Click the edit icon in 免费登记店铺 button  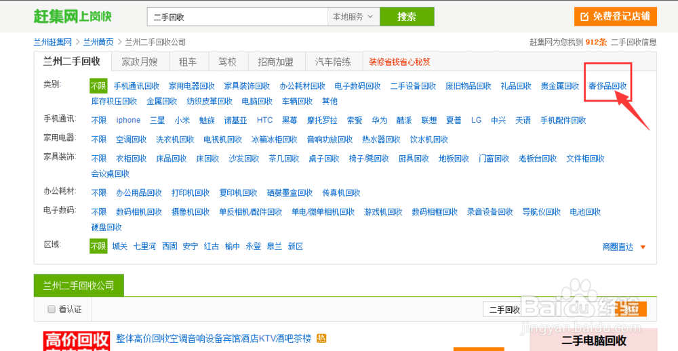tap(584, 17)
